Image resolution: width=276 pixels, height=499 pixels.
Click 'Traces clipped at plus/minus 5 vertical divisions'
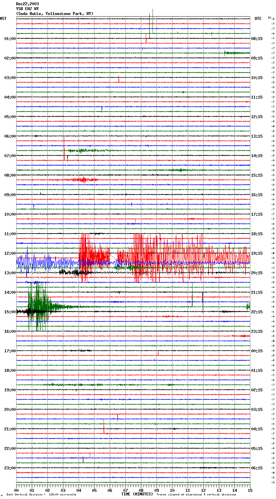(196, 494)
